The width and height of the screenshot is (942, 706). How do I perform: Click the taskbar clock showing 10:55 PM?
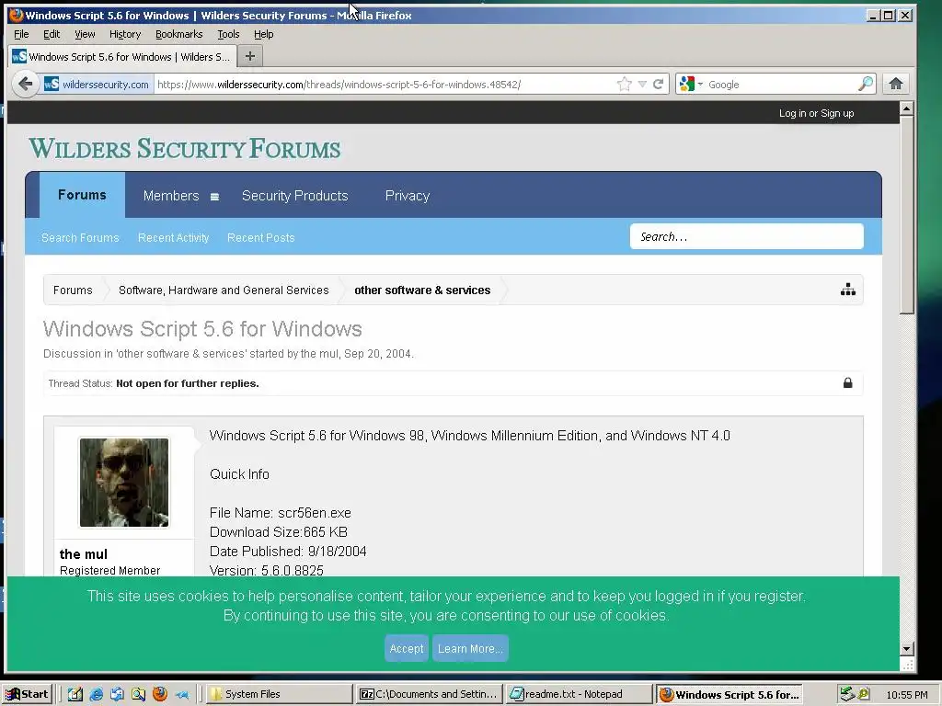906,695
